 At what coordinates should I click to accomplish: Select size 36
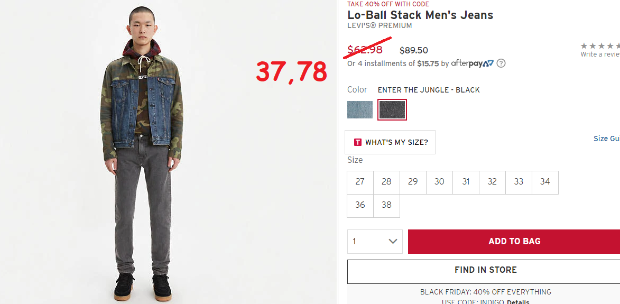coord(360,206)
